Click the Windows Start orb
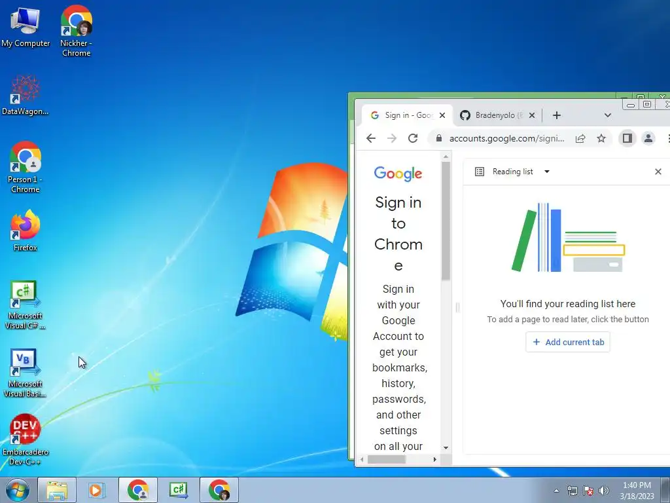Screen dimensions: 670x503 (17, 490)
